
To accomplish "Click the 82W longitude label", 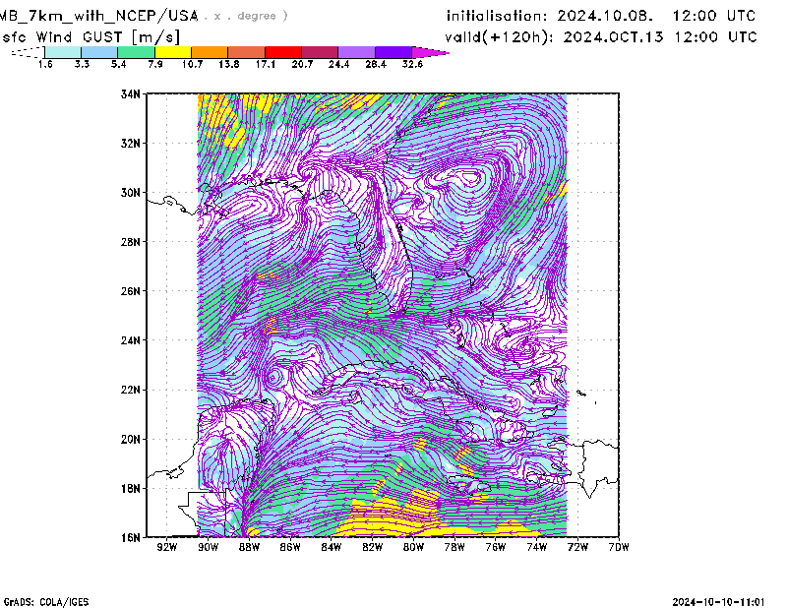I will (373, 547).
